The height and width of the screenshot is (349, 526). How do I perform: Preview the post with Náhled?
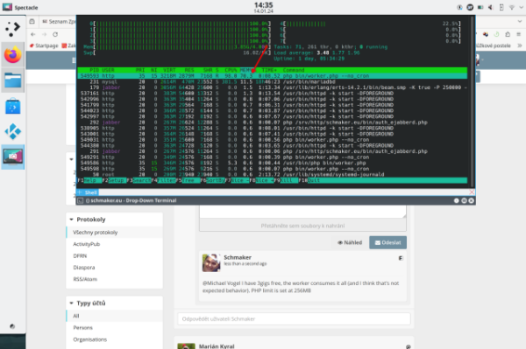[350, 242]
